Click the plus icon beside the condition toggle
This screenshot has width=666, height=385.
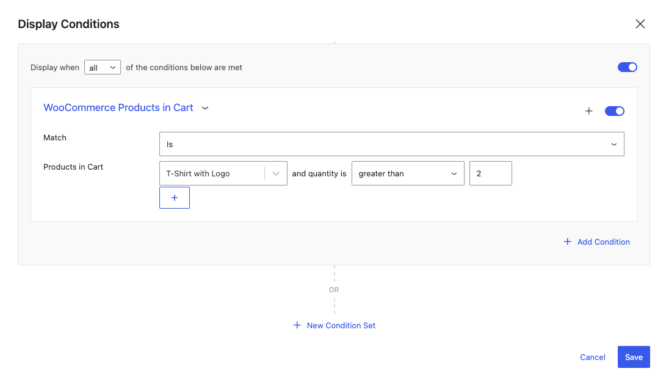(x=588, y=111)
